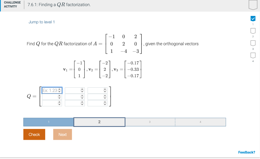Switch to level 2 on the progress bar

(99, 122)
